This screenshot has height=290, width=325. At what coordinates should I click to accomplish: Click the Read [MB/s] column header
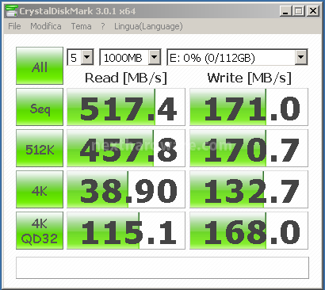pyautogui.click(x=126, y=78)
